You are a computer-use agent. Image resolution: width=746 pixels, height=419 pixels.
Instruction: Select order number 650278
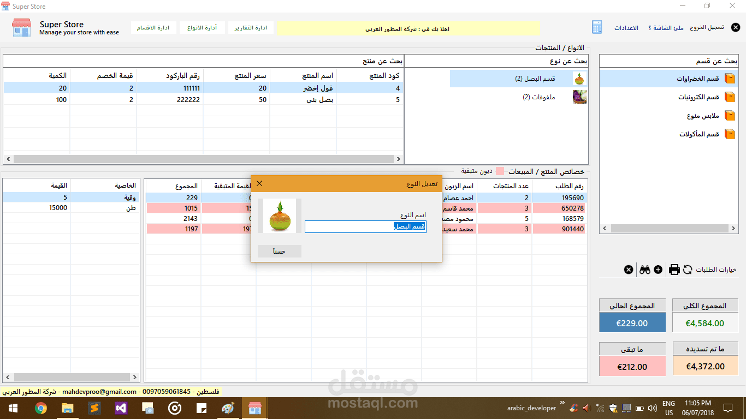(559, 208)
